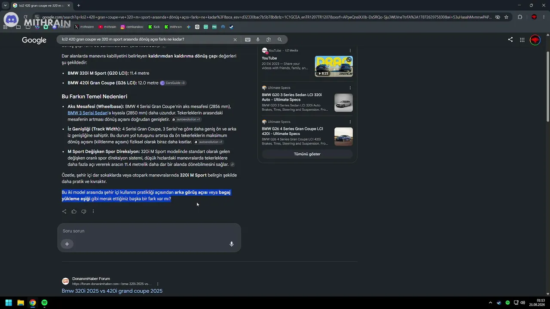Clear the Google search box text
The height and width of the screenshot is (309, 550).
(235, 39)
